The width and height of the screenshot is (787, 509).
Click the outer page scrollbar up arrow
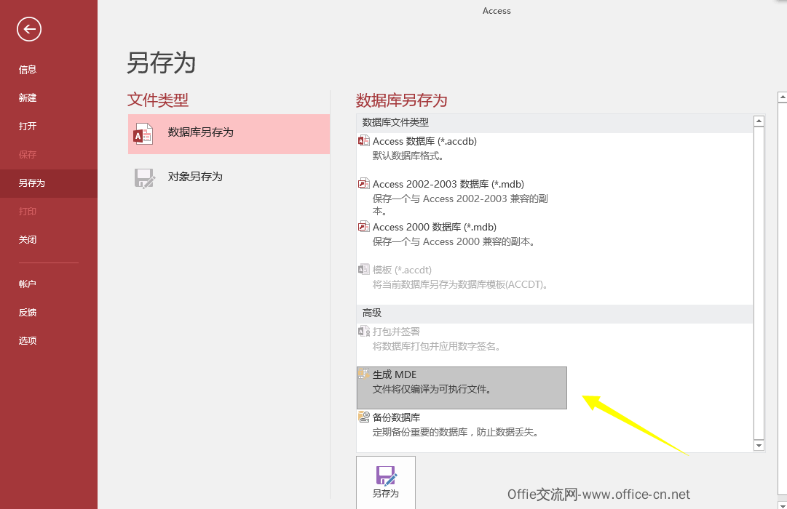[783, 97]
